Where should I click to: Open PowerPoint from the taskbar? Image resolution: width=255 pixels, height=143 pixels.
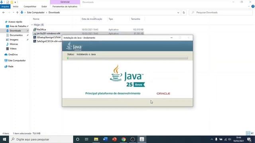[x=114, y=139]
